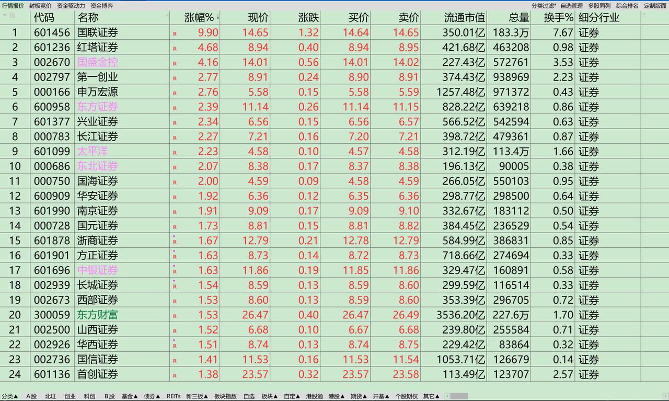This screenshot has height=401, width=669.
Task: Select the REITs bottom tab
Action: [x=174, y=396]
